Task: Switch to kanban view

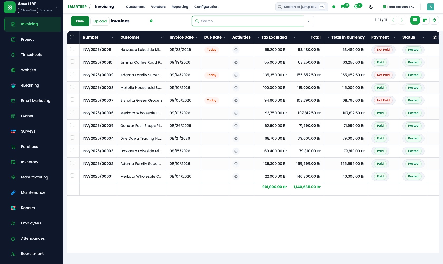Action: click(425, 20)
